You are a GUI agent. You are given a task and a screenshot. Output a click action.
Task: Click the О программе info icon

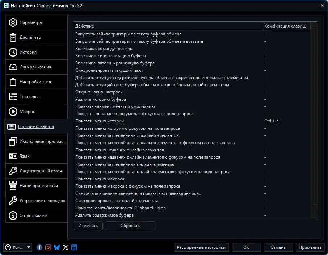13,216
